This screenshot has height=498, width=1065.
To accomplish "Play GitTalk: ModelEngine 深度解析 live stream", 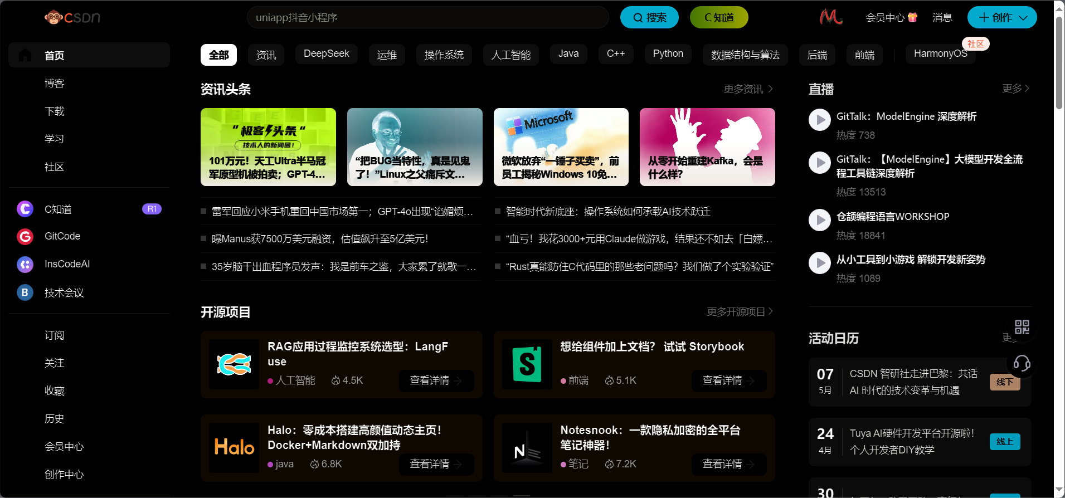I will point(820,120).
